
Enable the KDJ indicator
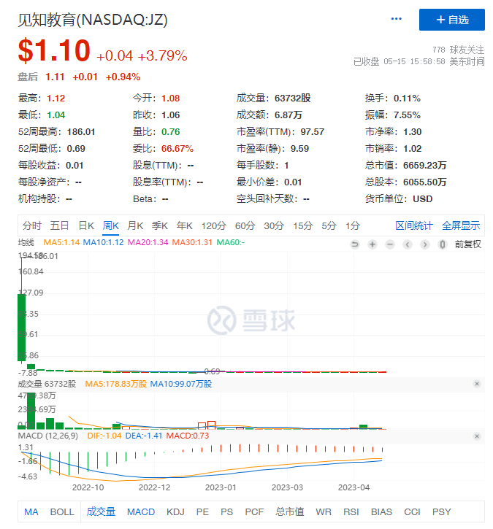tap(175, 511)
